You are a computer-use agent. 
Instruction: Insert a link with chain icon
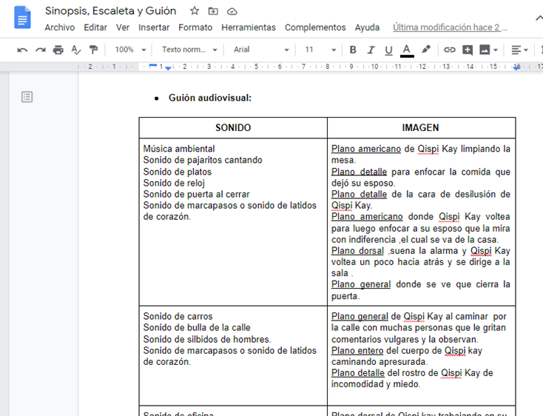click(x=450, y=50)
